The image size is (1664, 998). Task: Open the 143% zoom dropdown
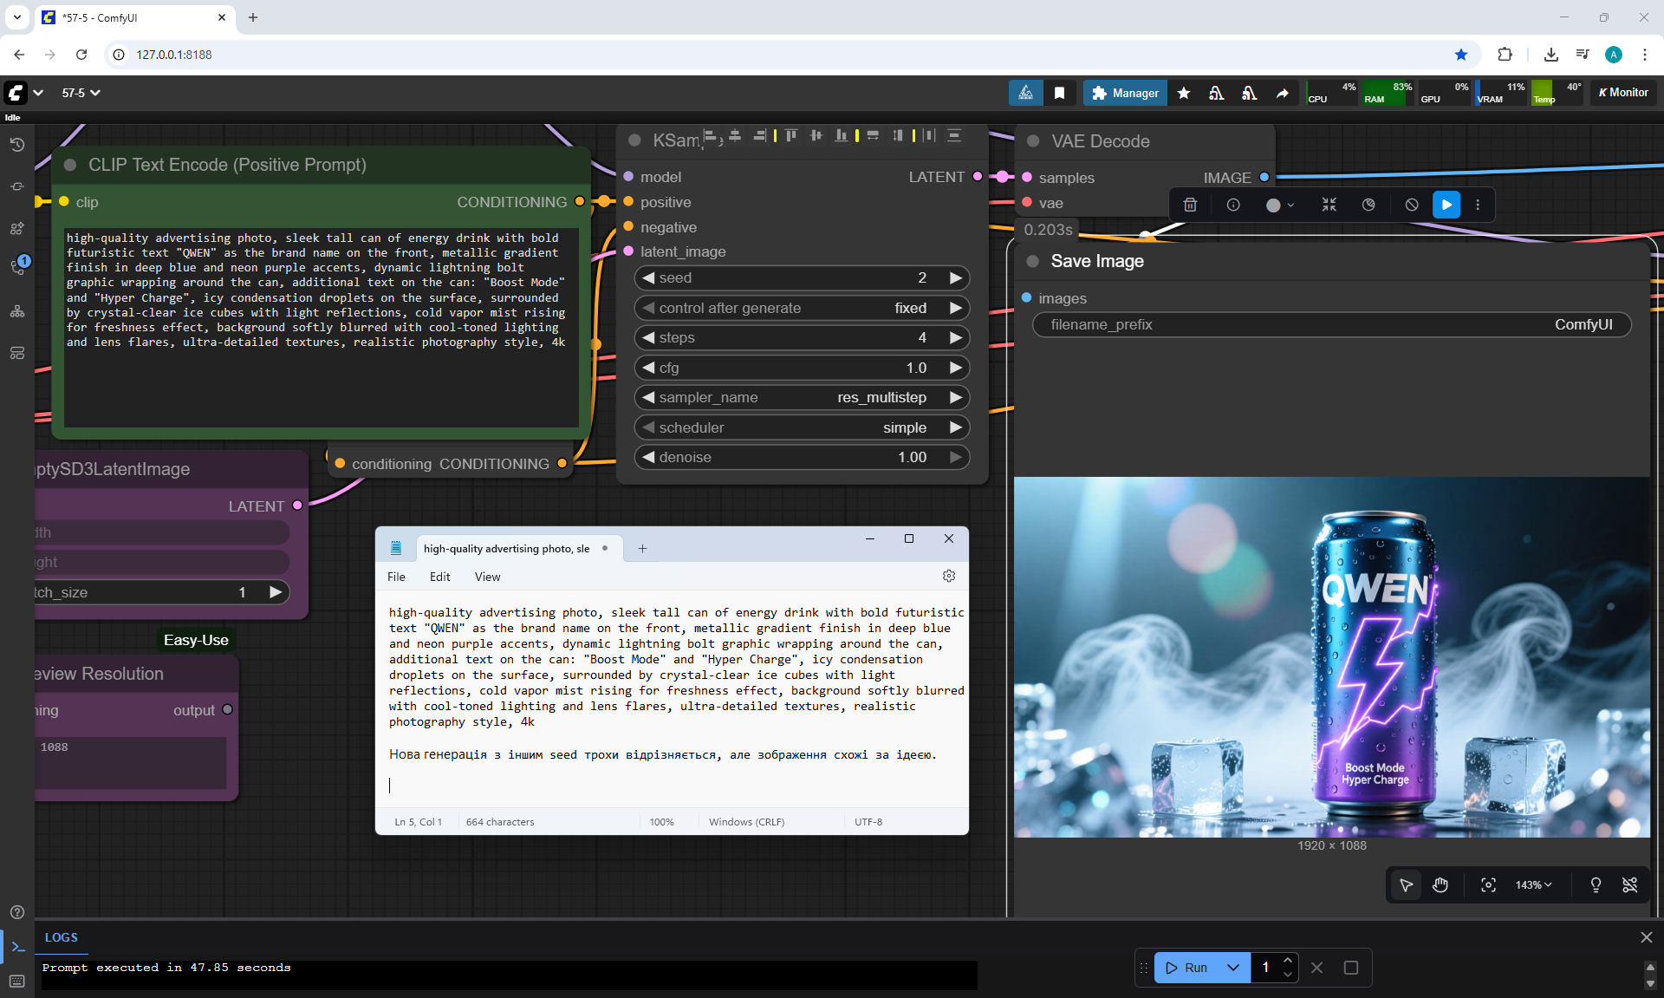tap(1533, 885)
